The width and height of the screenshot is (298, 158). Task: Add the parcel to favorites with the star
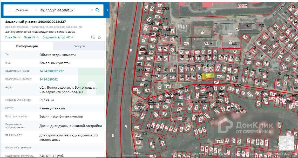coord(99,37)
